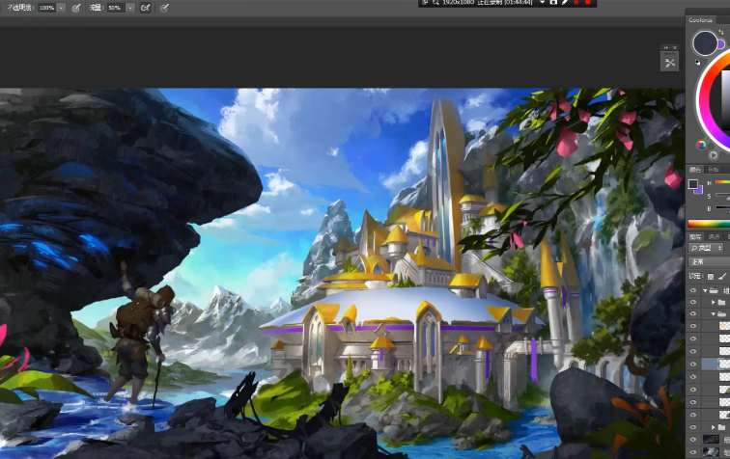Select the Layers panel tab

[696, 236]
